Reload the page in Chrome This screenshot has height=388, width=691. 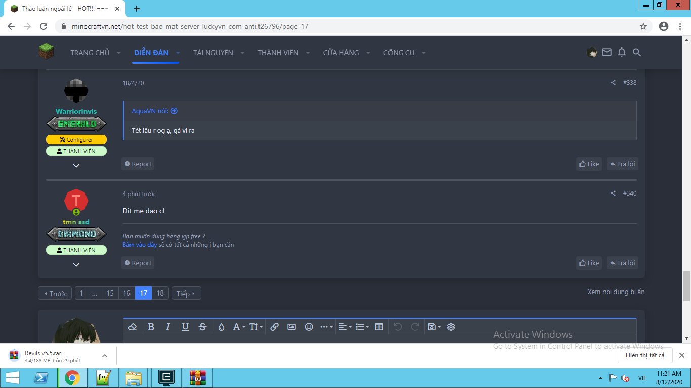[44, 26]
